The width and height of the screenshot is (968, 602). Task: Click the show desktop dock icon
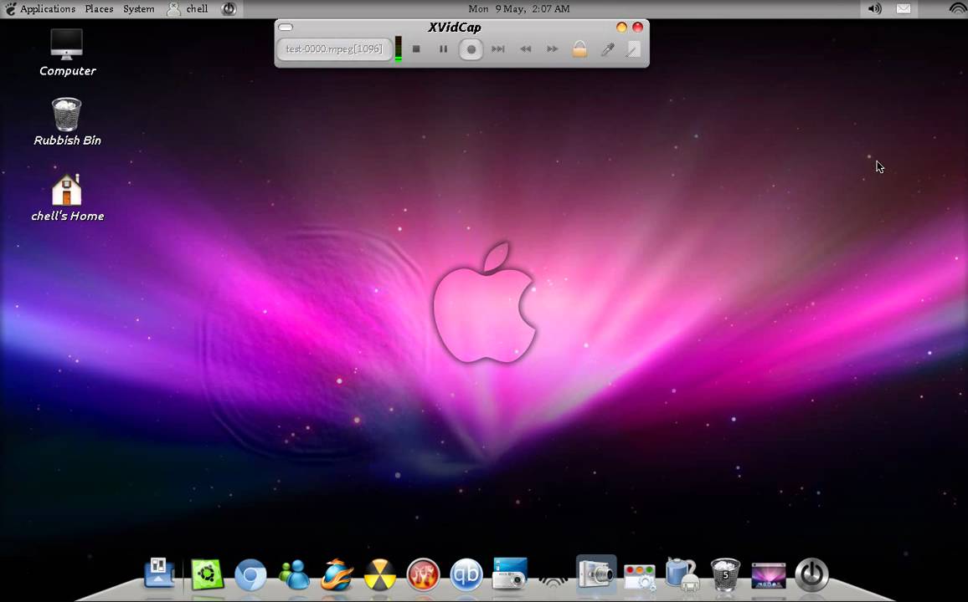[159, 573]
